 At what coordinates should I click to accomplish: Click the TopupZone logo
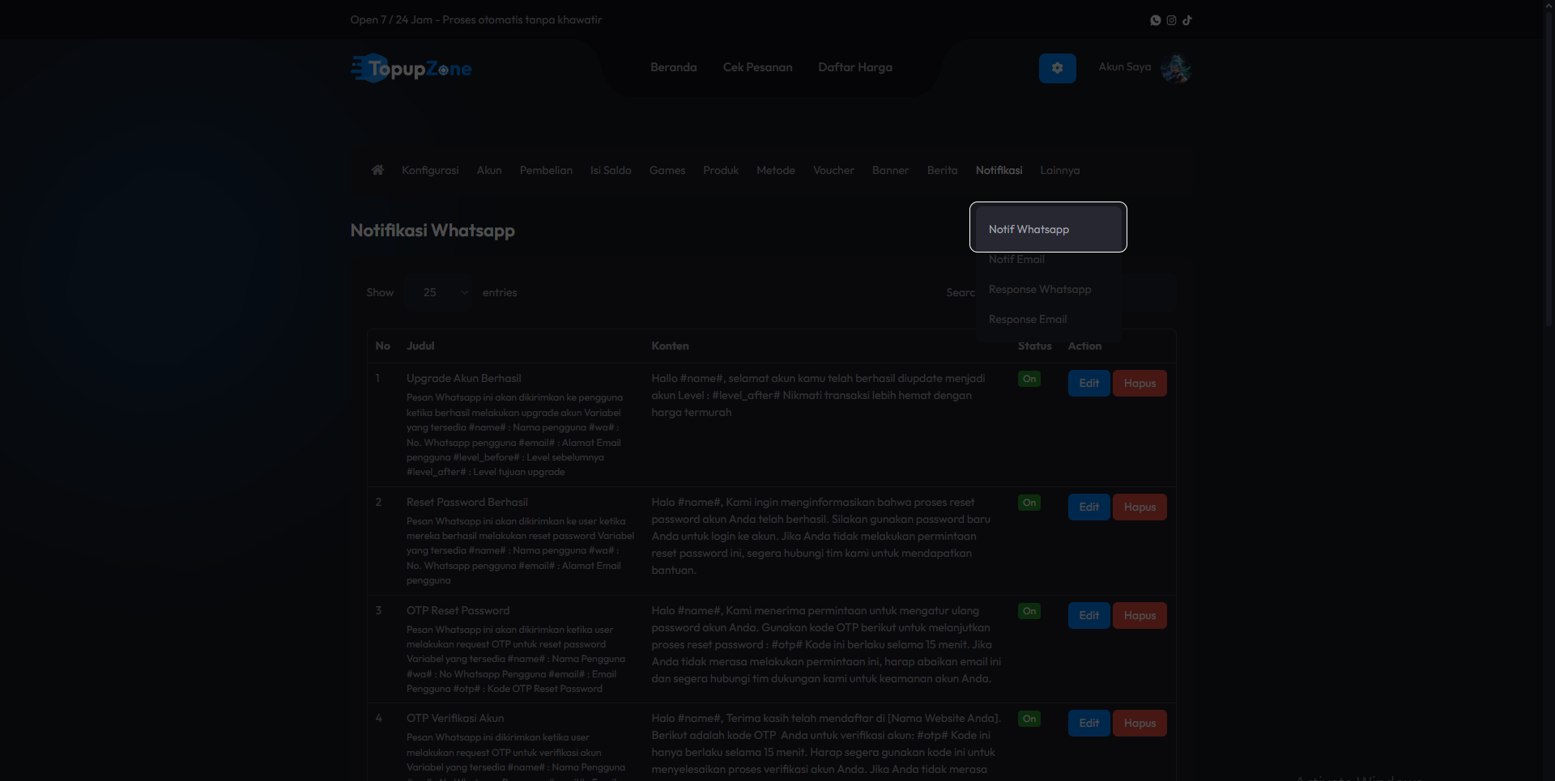pyautogui.click(x=411, y=69)
